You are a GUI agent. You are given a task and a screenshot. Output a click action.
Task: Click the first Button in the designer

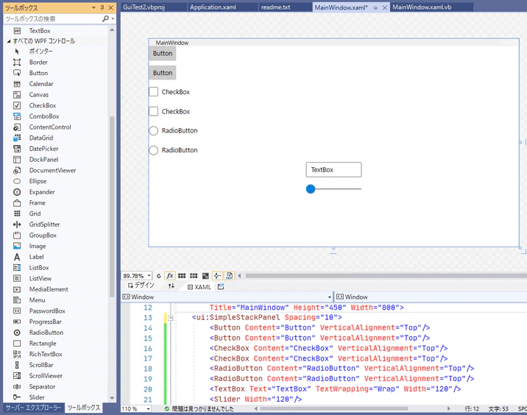[x=163, y=54]
